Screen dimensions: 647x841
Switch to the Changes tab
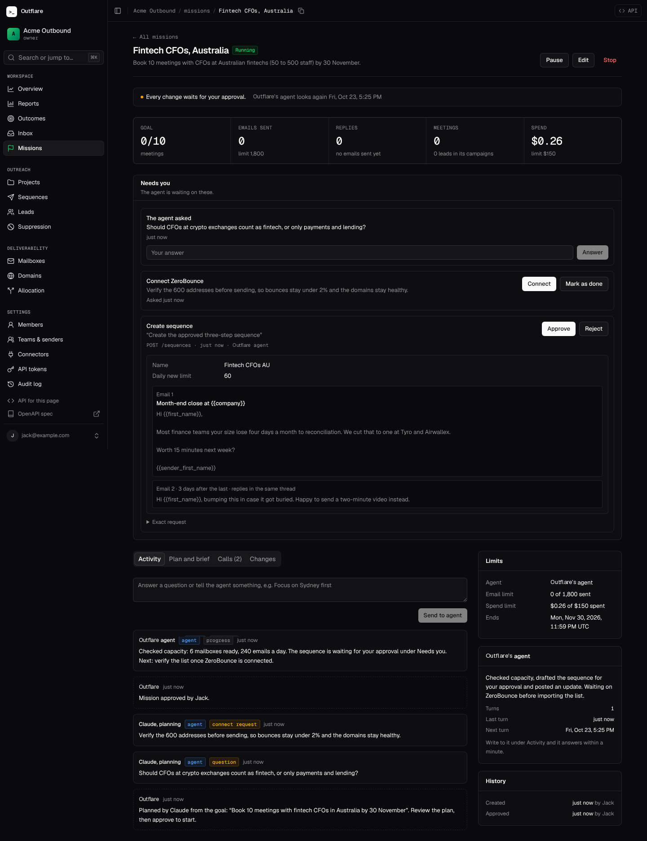tap(263, 559)
